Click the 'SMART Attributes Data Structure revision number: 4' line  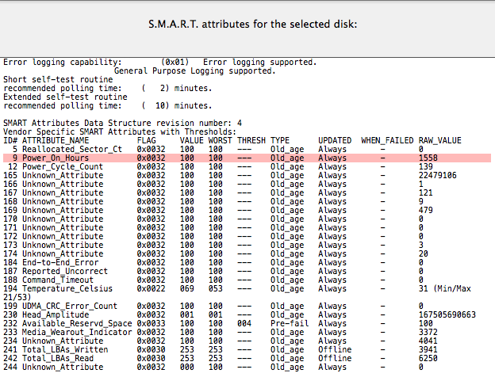pyautogui.click(x=122, y=124)
